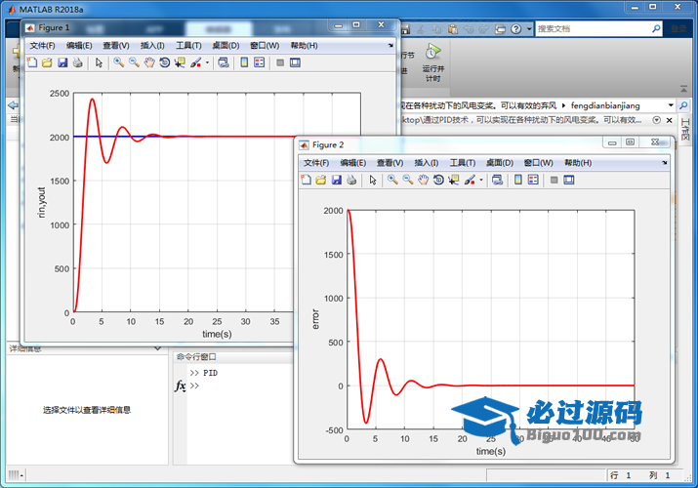Expand the current folder path dropdown
This screenshot has height=488, width=698.
[x=671, y=105]
